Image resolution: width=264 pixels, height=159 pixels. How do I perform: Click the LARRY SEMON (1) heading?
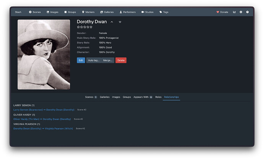(24, 105)
